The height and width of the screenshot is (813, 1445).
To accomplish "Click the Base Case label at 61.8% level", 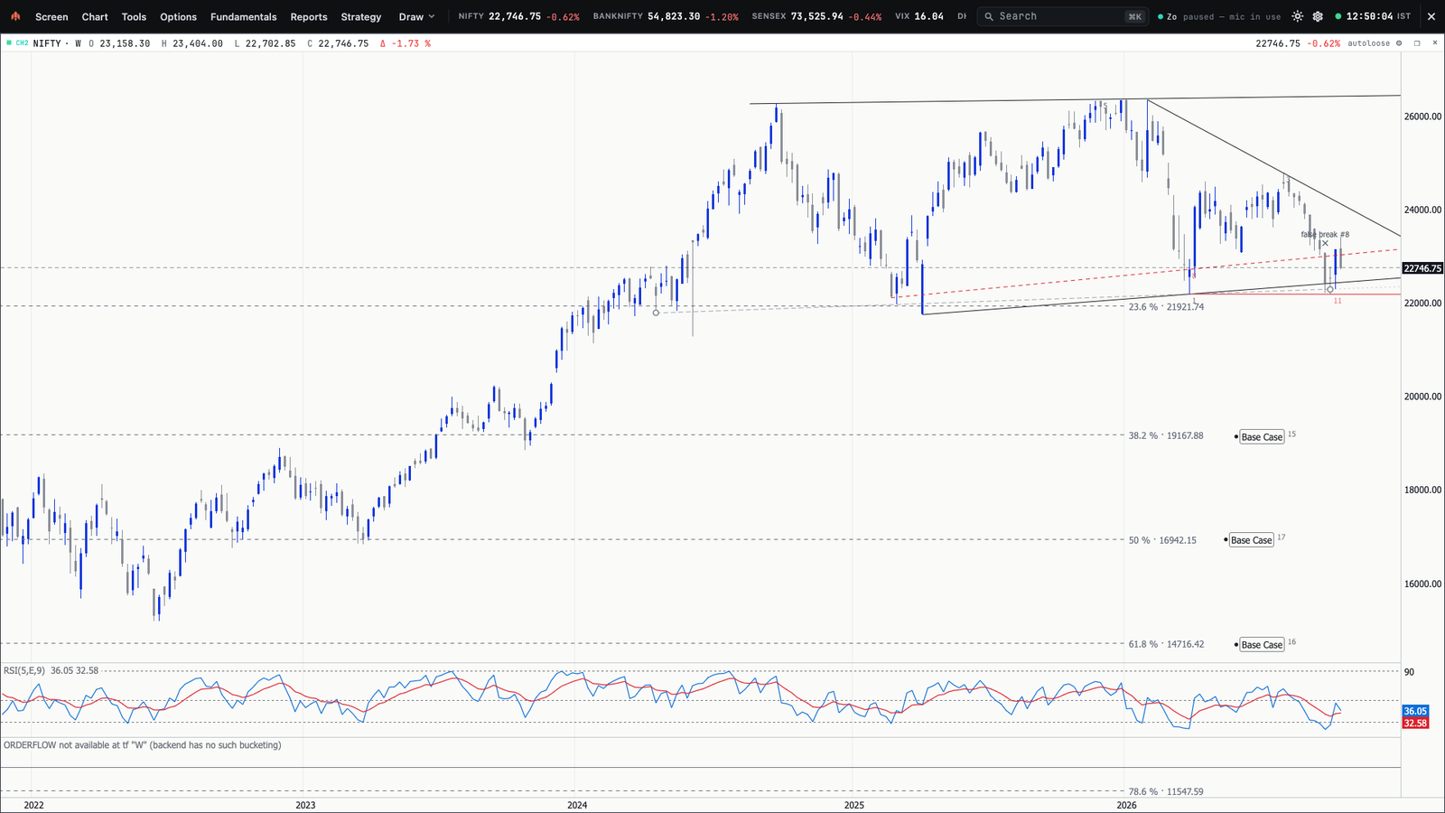I will point(1262,645).
